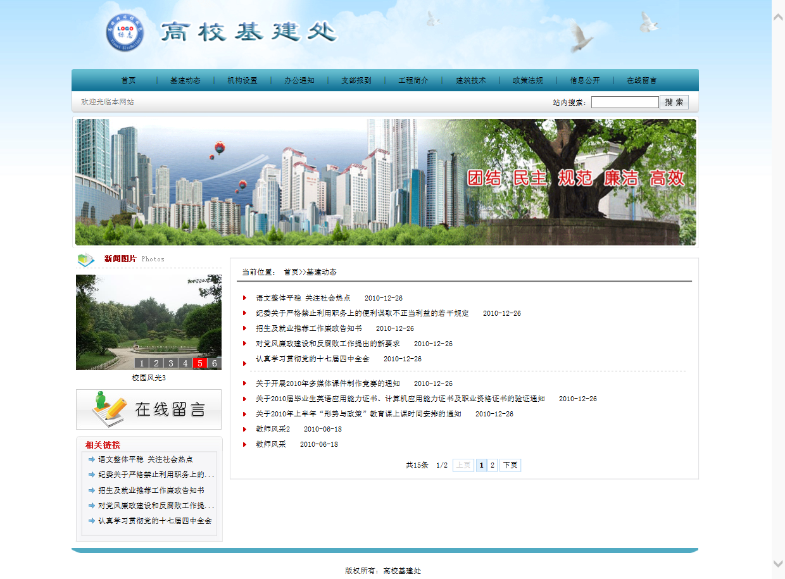Open article 关于2010届毕业生英语应用能力证书 notice
Screen dimensions: 785x579
click(400, 399)
